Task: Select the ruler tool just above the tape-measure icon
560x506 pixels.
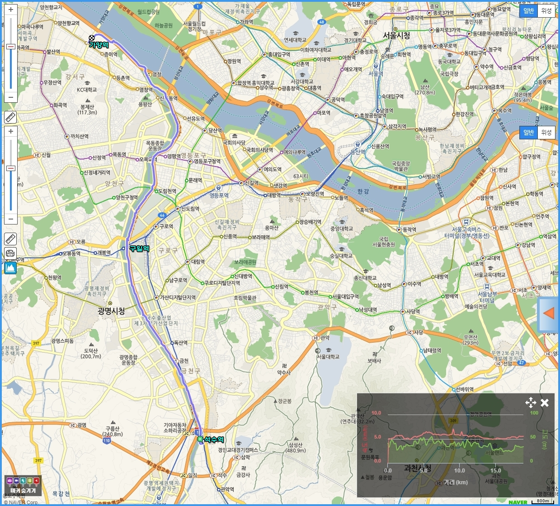Action: [x=11, y=239]
